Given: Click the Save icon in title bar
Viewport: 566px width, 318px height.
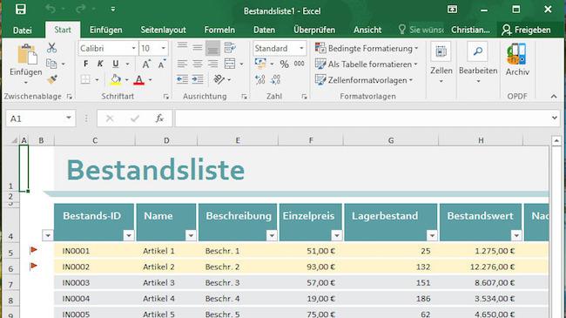Looking at the screenshot, I should (x=21, y=9).
